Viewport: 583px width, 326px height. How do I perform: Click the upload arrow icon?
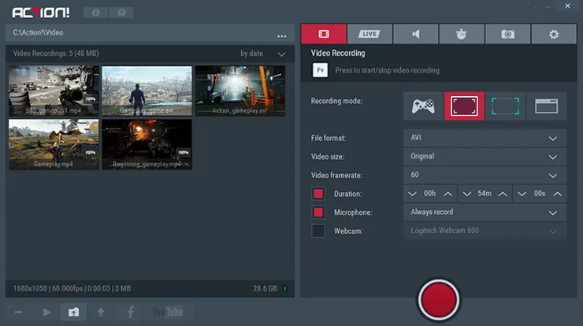(101, 312)
